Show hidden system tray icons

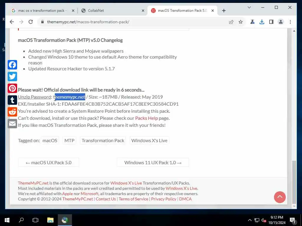pos(250,220)
